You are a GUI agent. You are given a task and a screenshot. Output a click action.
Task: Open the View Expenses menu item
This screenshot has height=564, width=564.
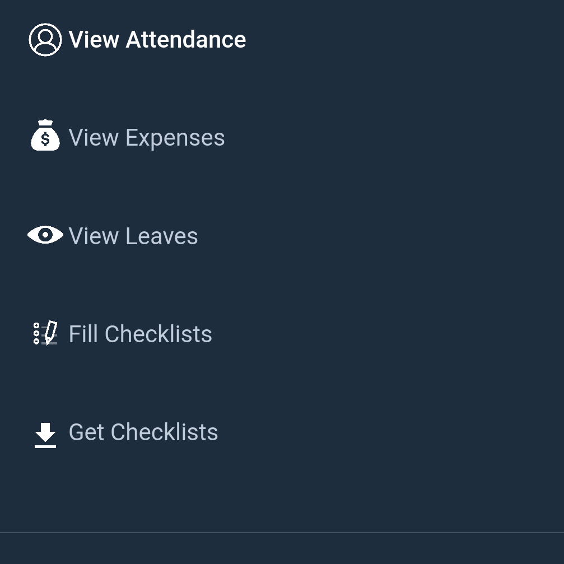pyautogui.click(x=127, y=137)
